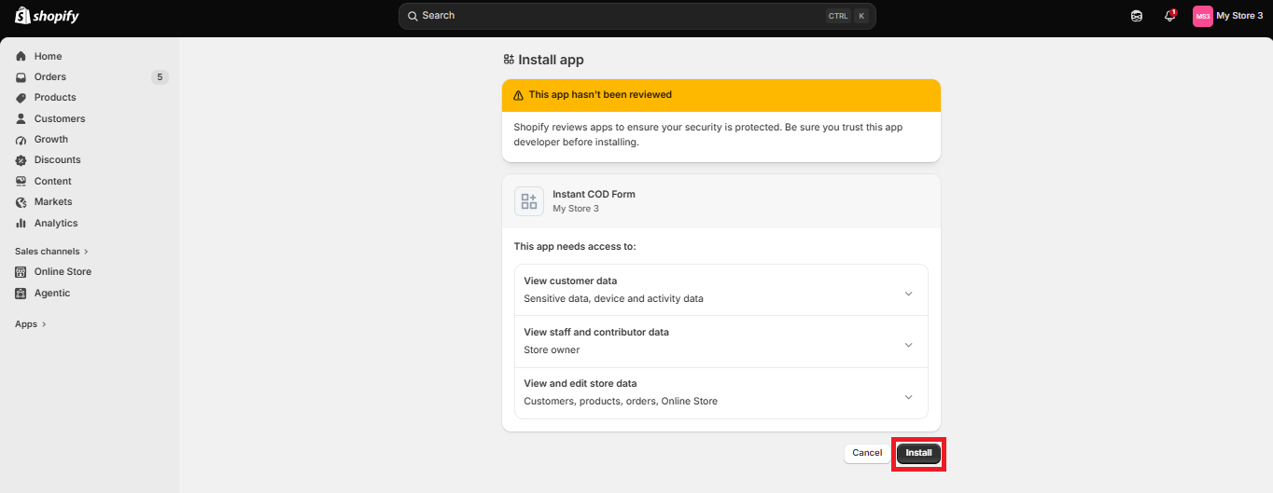1273x493 pixels.
Task: Click the Install app heading text
Action: [552, 60]
